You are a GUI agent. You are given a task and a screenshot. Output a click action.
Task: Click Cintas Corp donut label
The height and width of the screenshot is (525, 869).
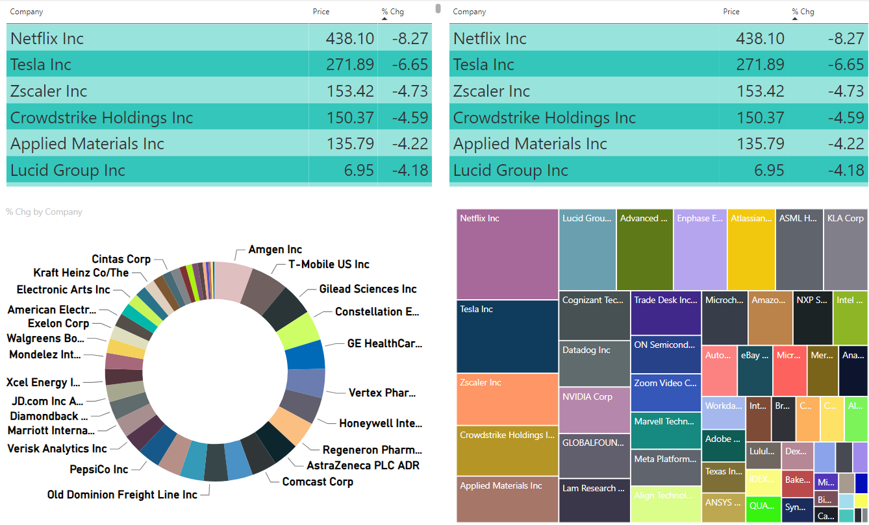[121, 259]
